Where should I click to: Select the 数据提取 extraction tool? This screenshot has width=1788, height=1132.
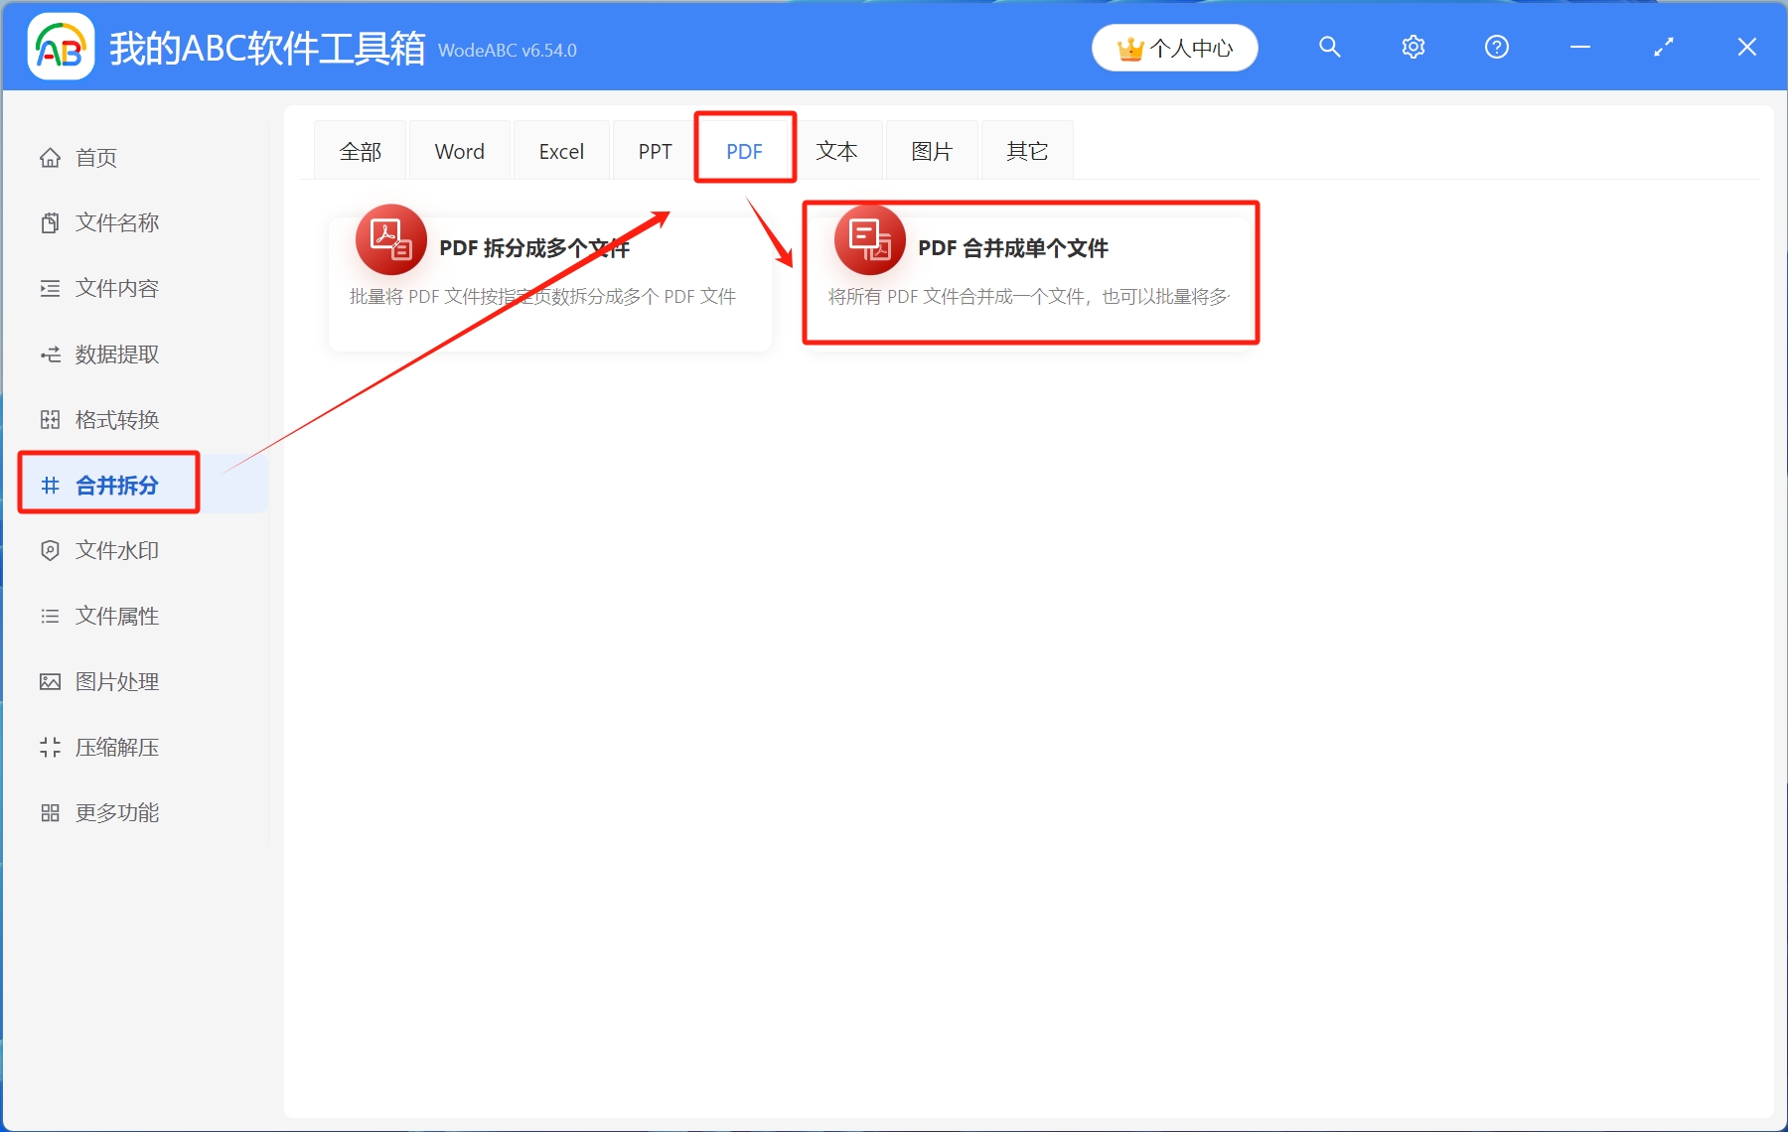(116, 354)
